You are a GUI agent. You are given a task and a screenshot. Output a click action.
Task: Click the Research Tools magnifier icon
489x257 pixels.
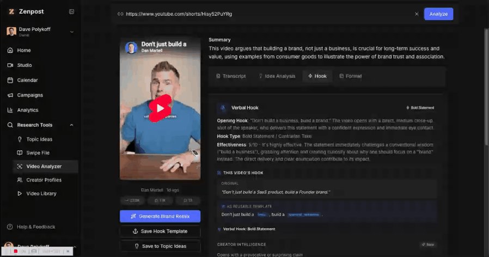click(x=10, y=125)
